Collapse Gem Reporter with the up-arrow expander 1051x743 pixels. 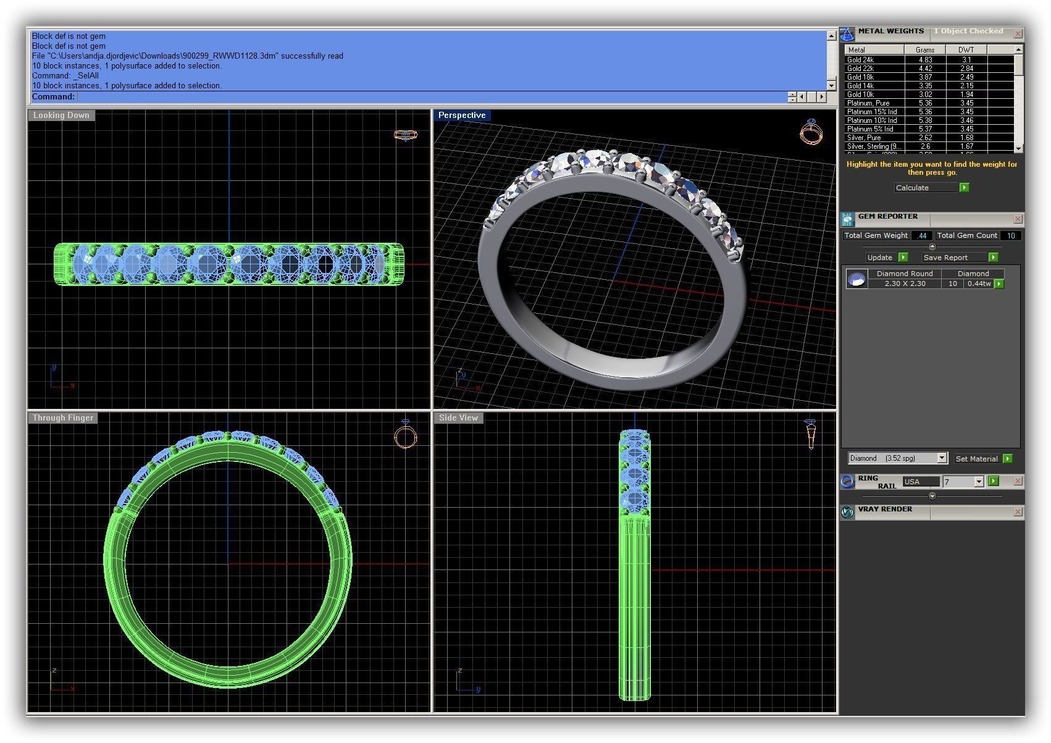coord(932,246)
